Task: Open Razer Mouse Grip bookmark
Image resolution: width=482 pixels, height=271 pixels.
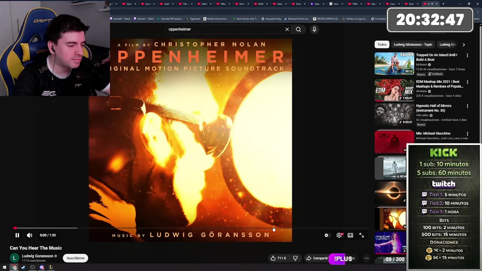Action: pos(245,19)
